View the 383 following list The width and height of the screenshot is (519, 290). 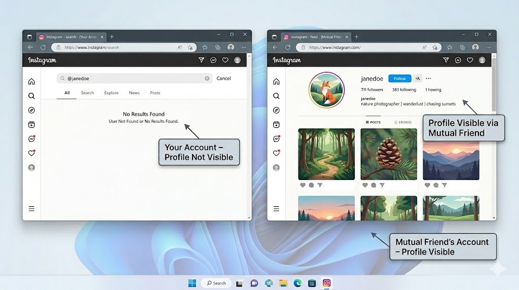404,90
